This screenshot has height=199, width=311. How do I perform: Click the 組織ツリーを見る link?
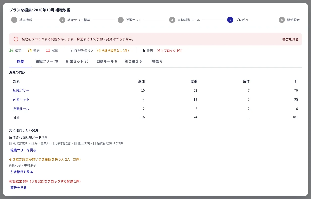point(23,150)
